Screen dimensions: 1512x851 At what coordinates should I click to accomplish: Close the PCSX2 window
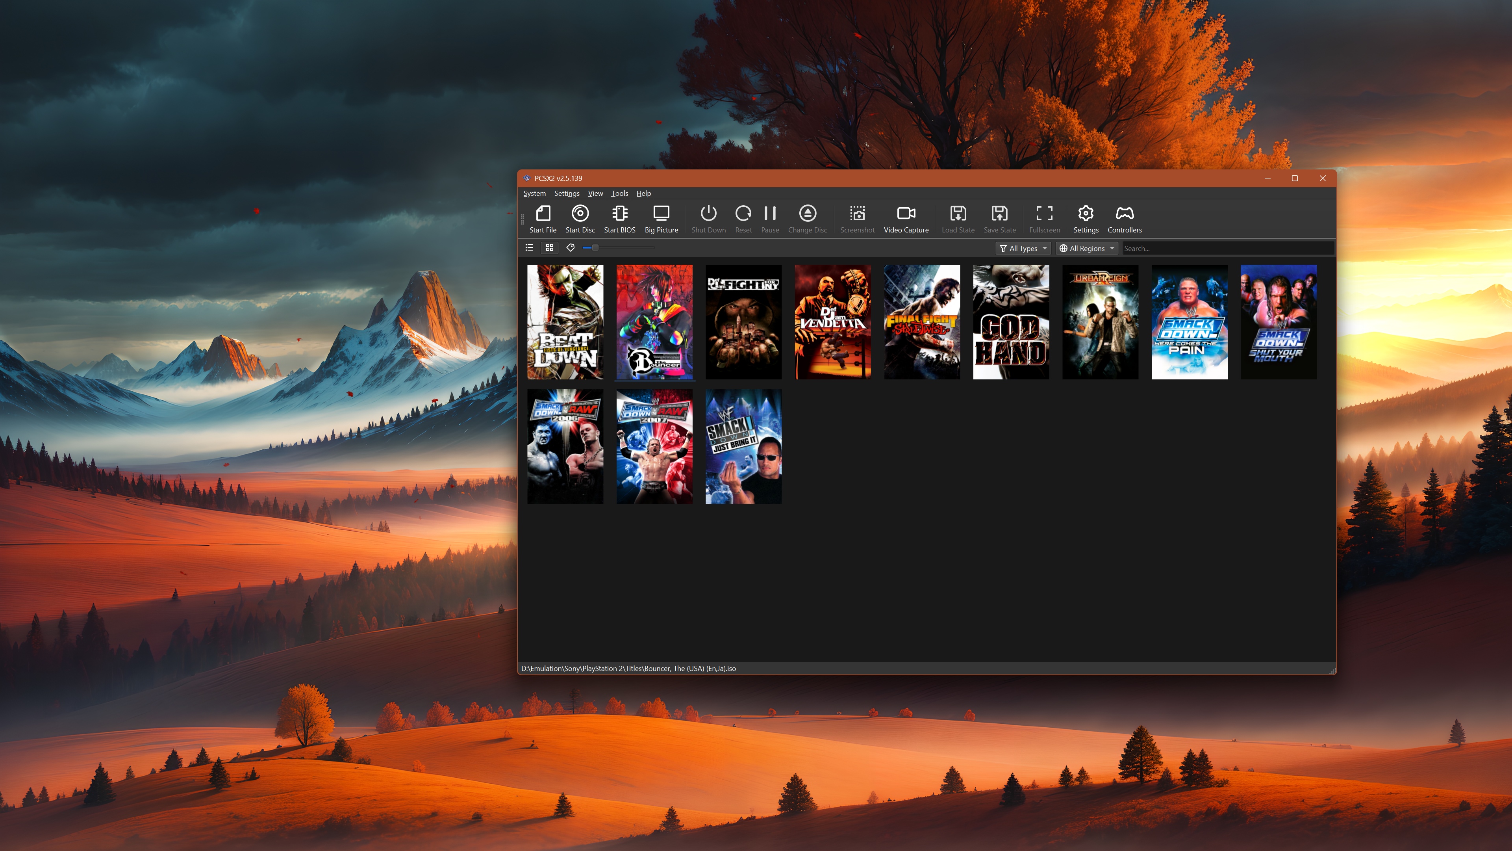[x=1323, y=178]
